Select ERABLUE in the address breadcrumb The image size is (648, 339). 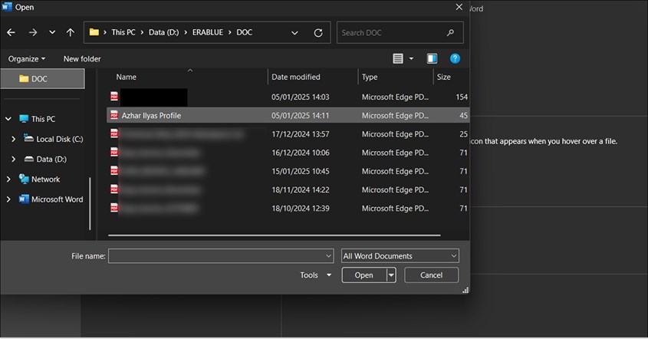coord(208,32)
